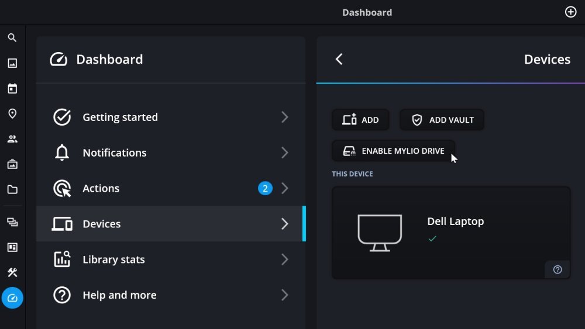
Task: Open the search icon in sidebar
Action: click(12, 38)
